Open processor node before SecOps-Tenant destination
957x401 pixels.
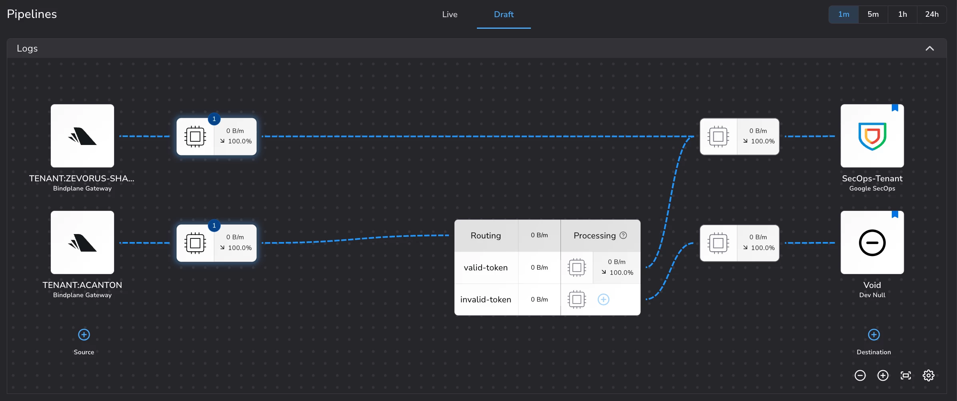pos(739,136)
